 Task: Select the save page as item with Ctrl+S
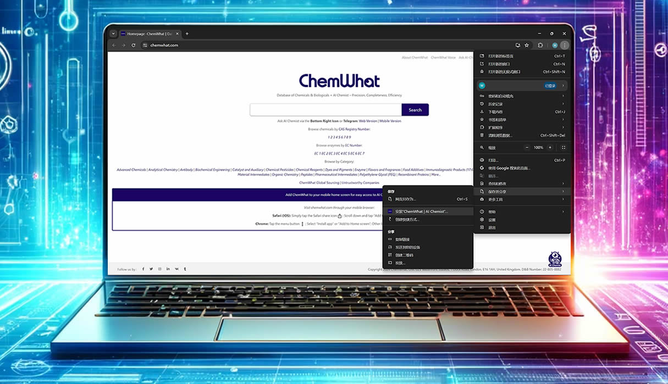pyautogui.click(x=428, y=199)
